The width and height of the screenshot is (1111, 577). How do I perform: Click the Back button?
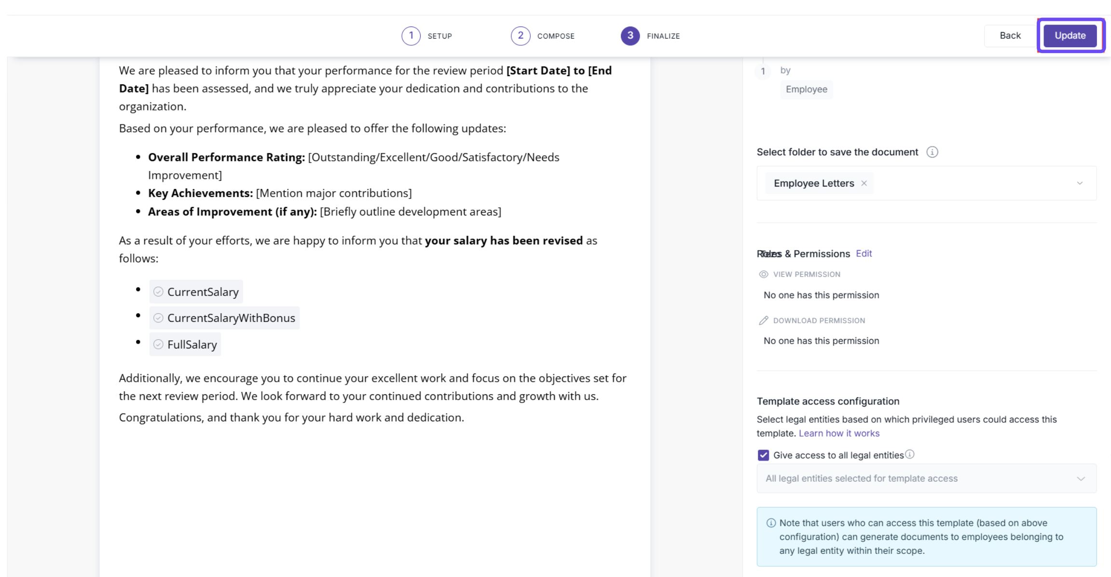point(1010,36)
